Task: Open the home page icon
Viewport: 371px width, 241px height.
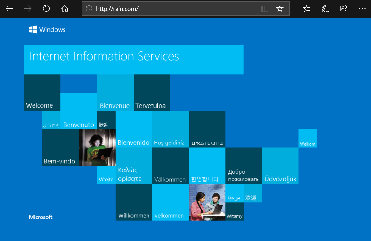Action: point(64,9)
